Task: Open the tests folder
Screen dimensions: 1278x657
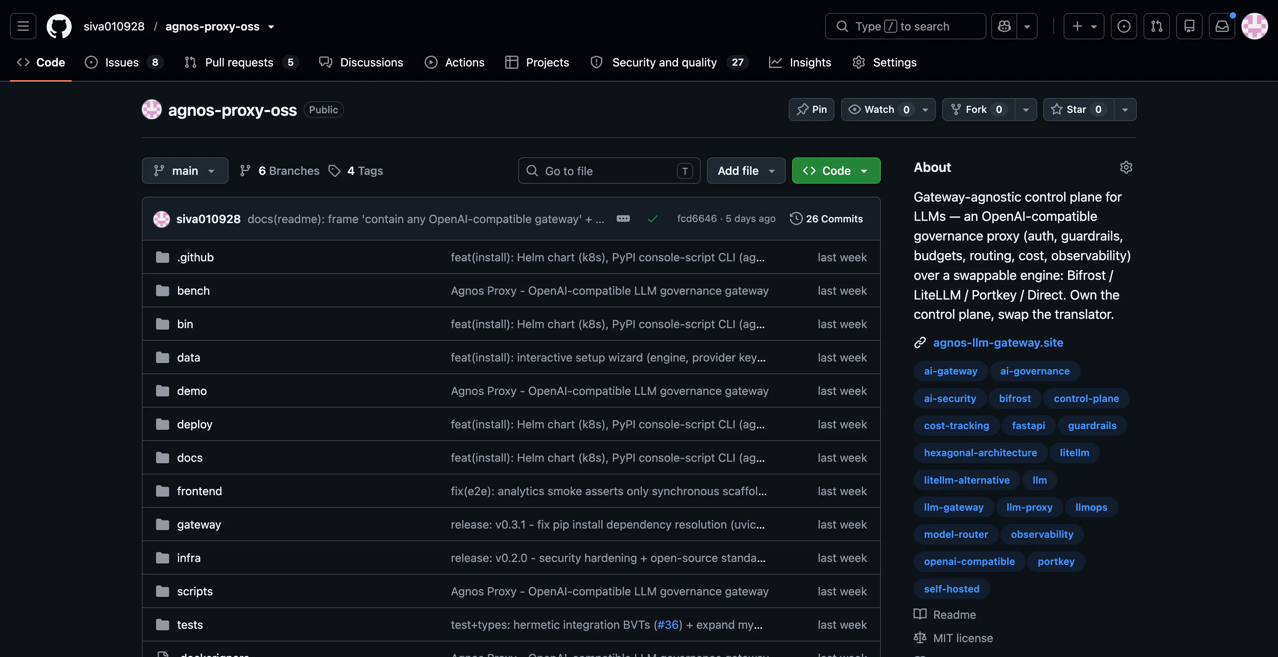Action: point(190,625)
